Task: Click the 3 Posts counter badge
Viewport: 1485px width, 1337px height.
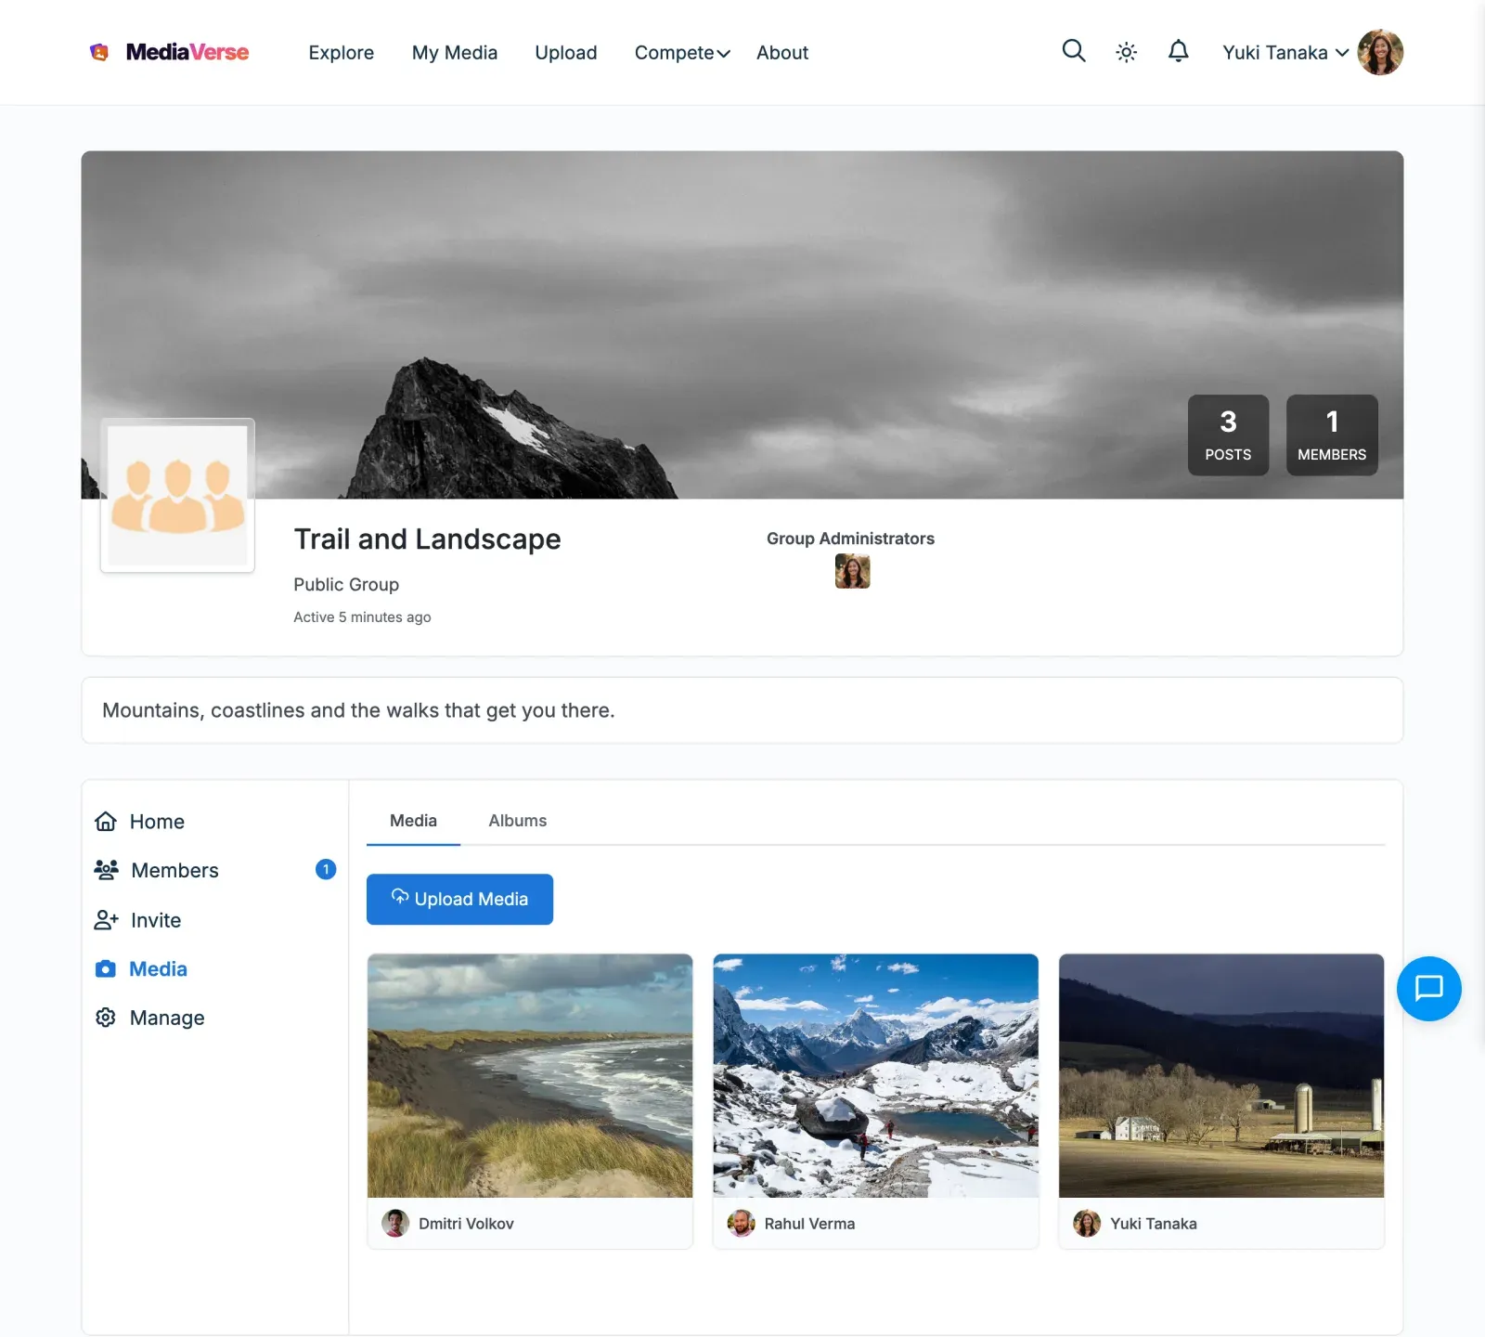Action: [x=1228, y=435]
